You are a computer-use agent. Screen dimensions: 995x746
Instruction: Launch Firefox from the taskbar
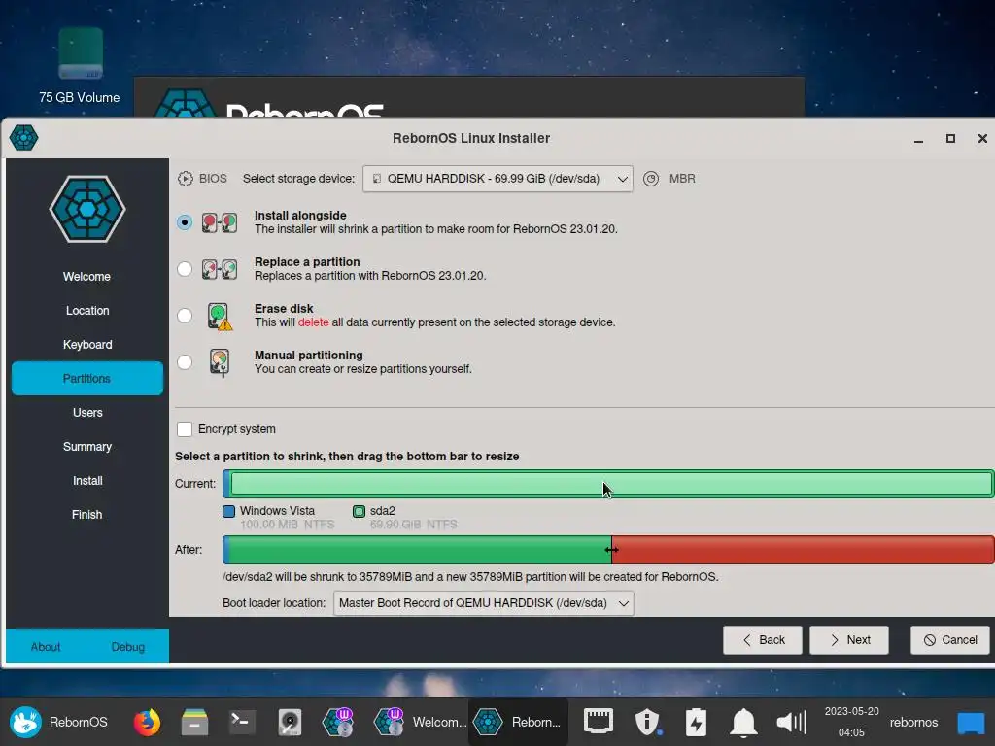click(147, 722)
